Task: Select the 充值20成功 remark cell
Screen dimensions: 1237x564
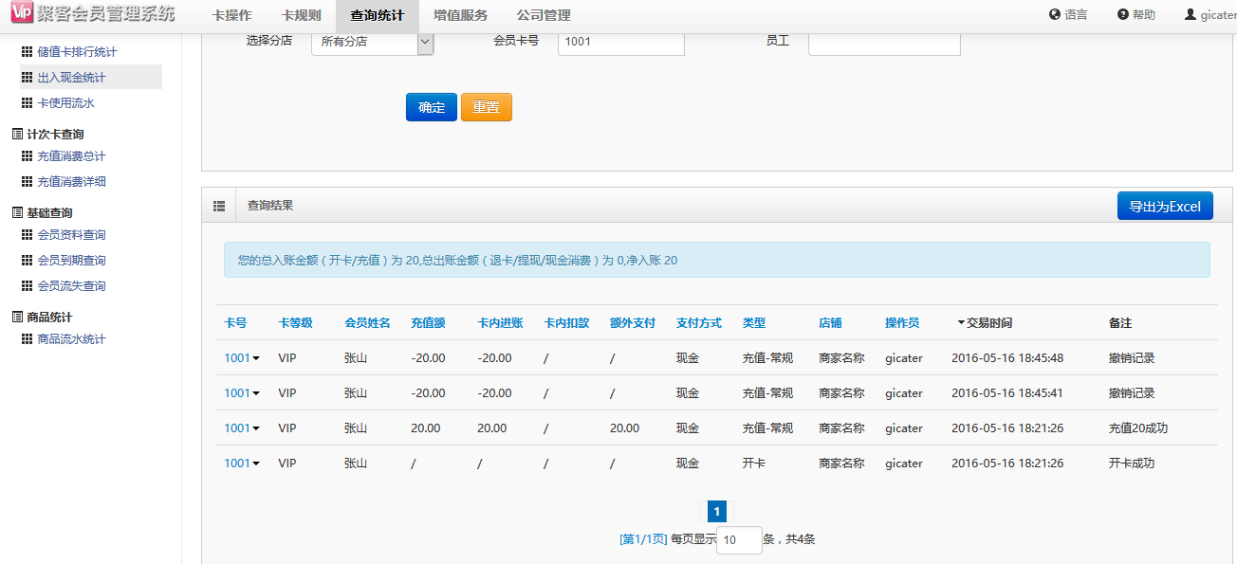Action: coord(1138,428)
